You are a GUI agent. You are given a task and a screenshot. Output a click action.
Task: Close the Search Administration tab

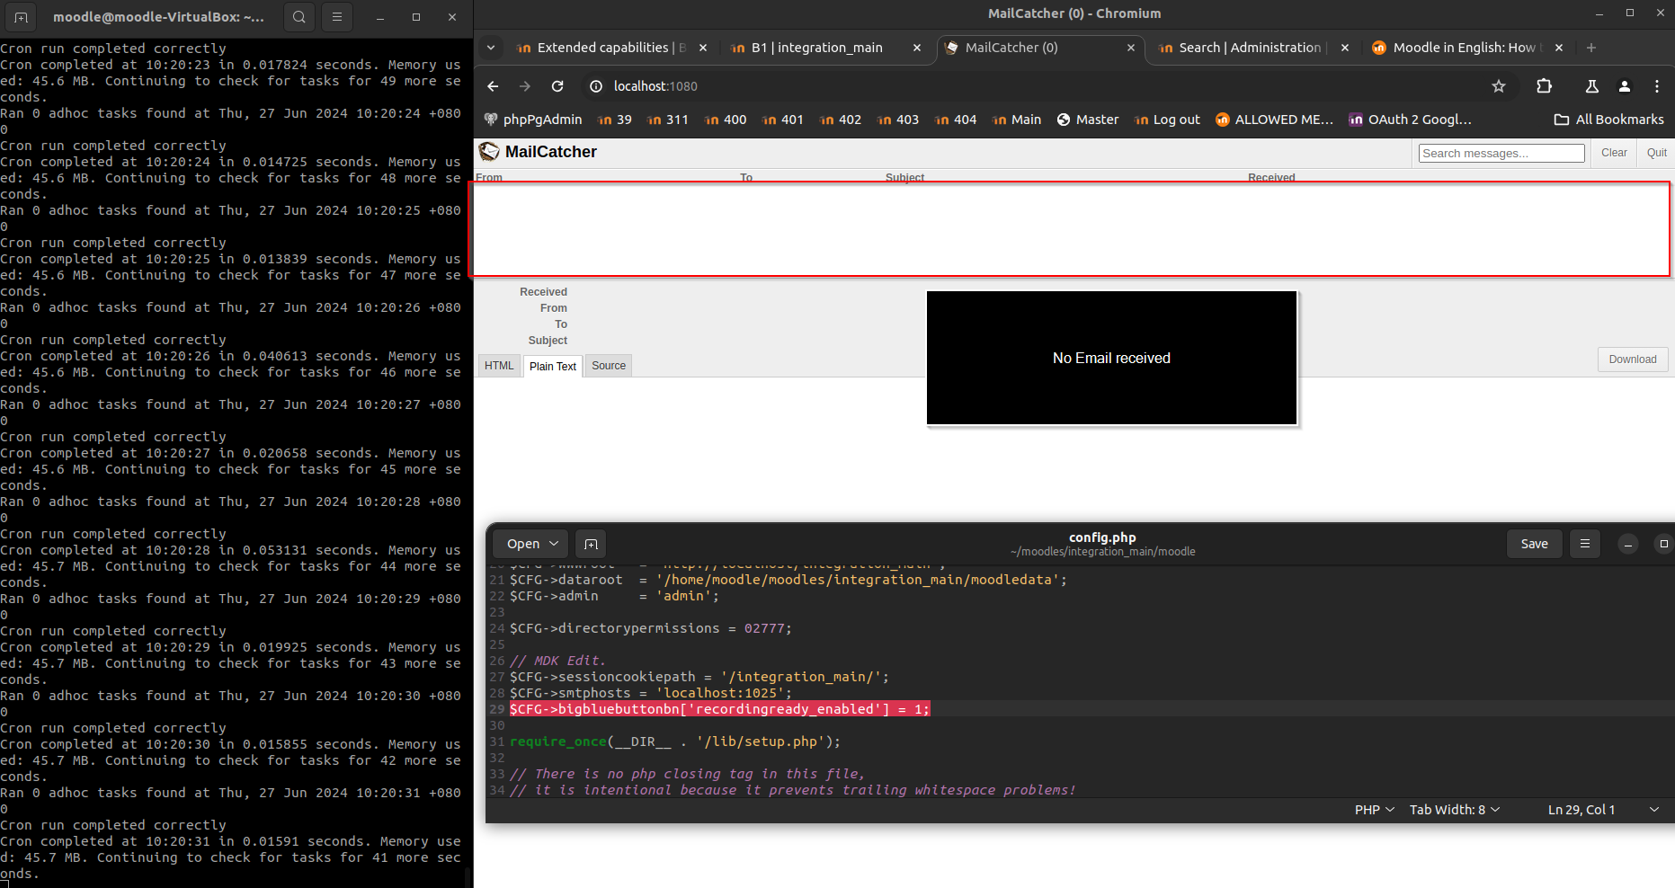click(x=1345, y=48)
